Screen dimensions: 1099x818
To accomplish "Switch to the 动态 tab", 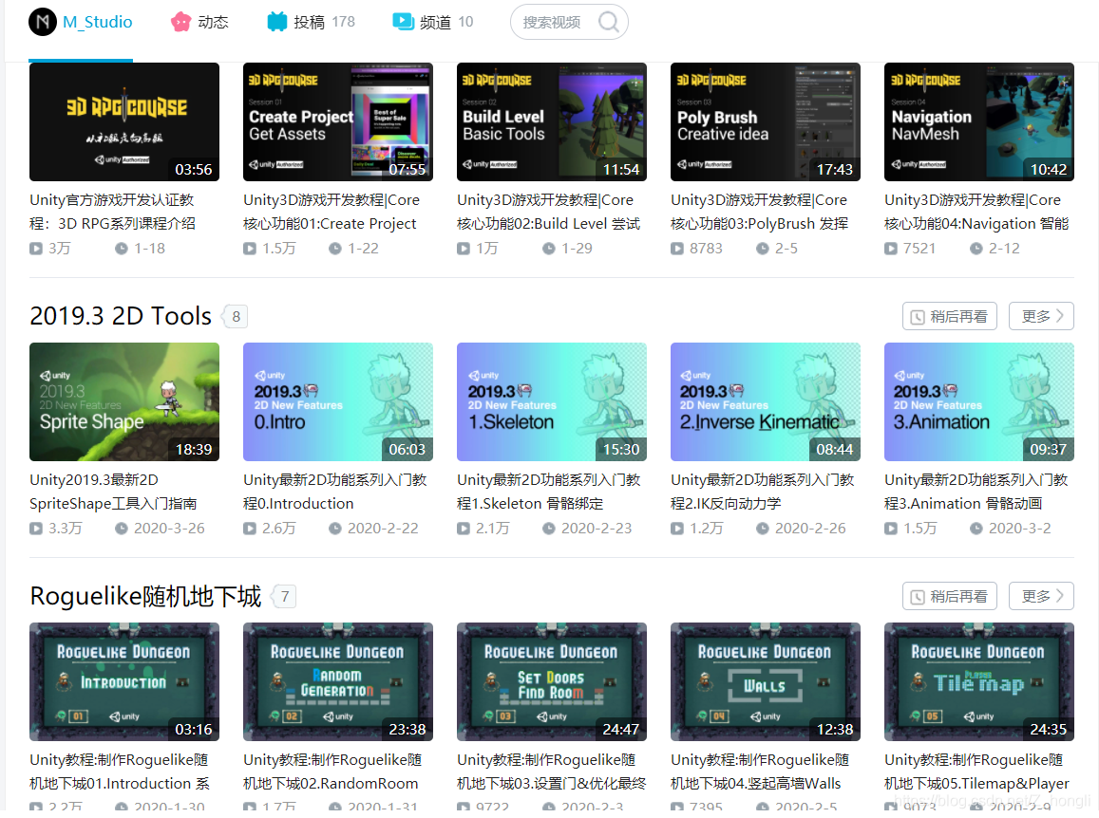I will click(x=199, y=23).
